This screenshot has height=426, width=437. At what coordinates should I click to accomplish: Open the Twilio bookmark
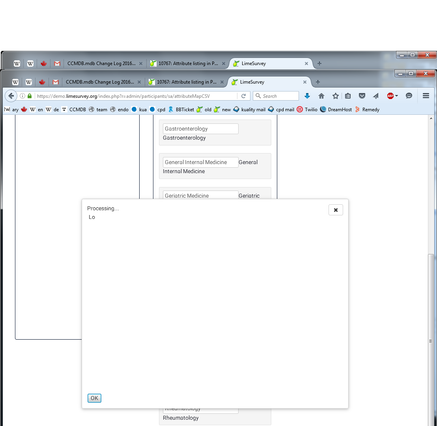click(307, 110)
